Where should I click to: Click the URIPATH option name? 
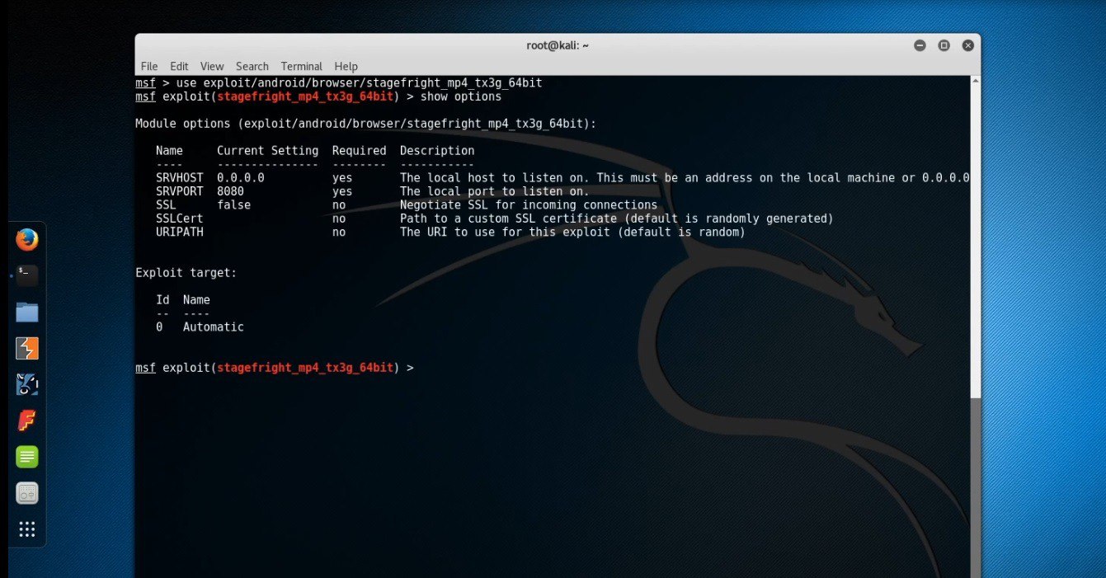tap(179, 233)
